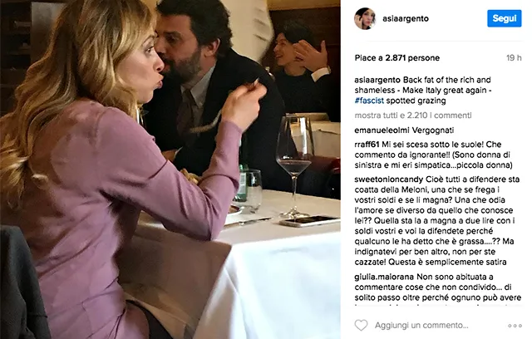Click the Aggiungi un commento field
The width and height of the screenshot is (532, 339).
(421, 326)
